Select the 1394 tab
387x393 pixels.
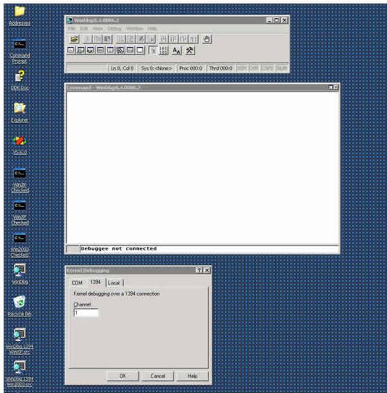(x=95, y=282)
